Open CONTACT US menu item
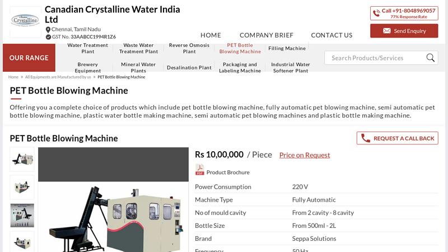Image resolution: width=448 pixels, height=252 pixels. pos(332,35)
